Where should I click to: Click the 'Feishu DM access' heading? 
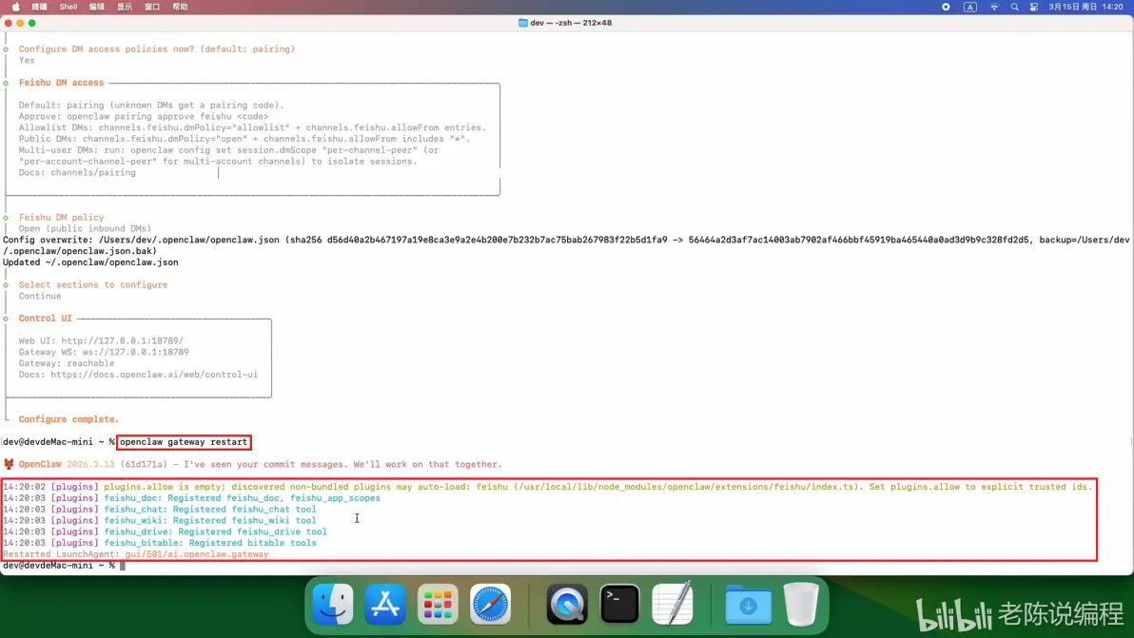(62, 83)
